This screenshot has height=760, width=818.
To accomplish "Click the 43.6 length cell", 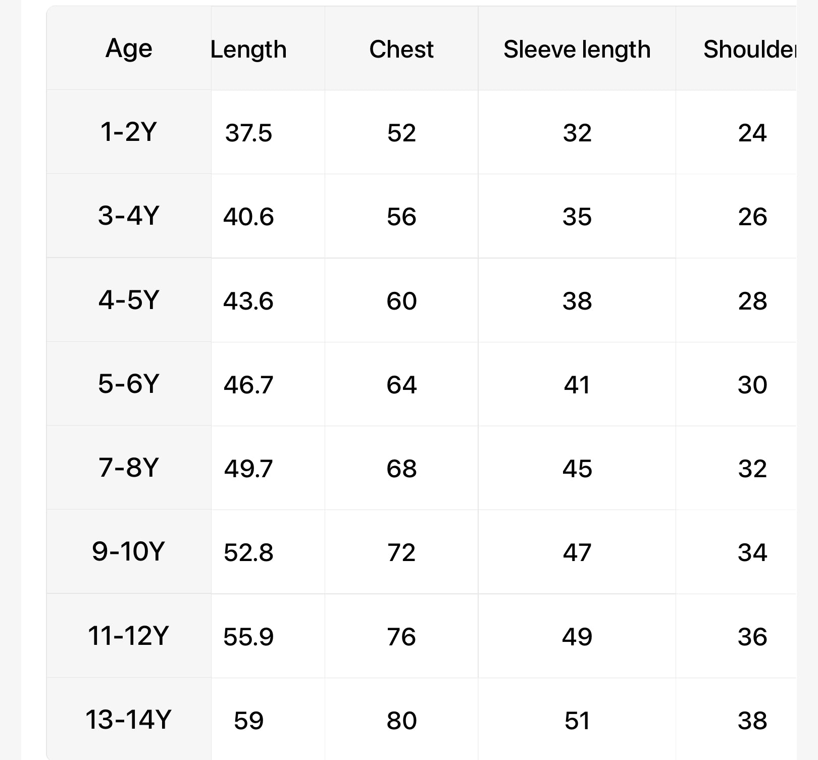I will coord(248,301).
